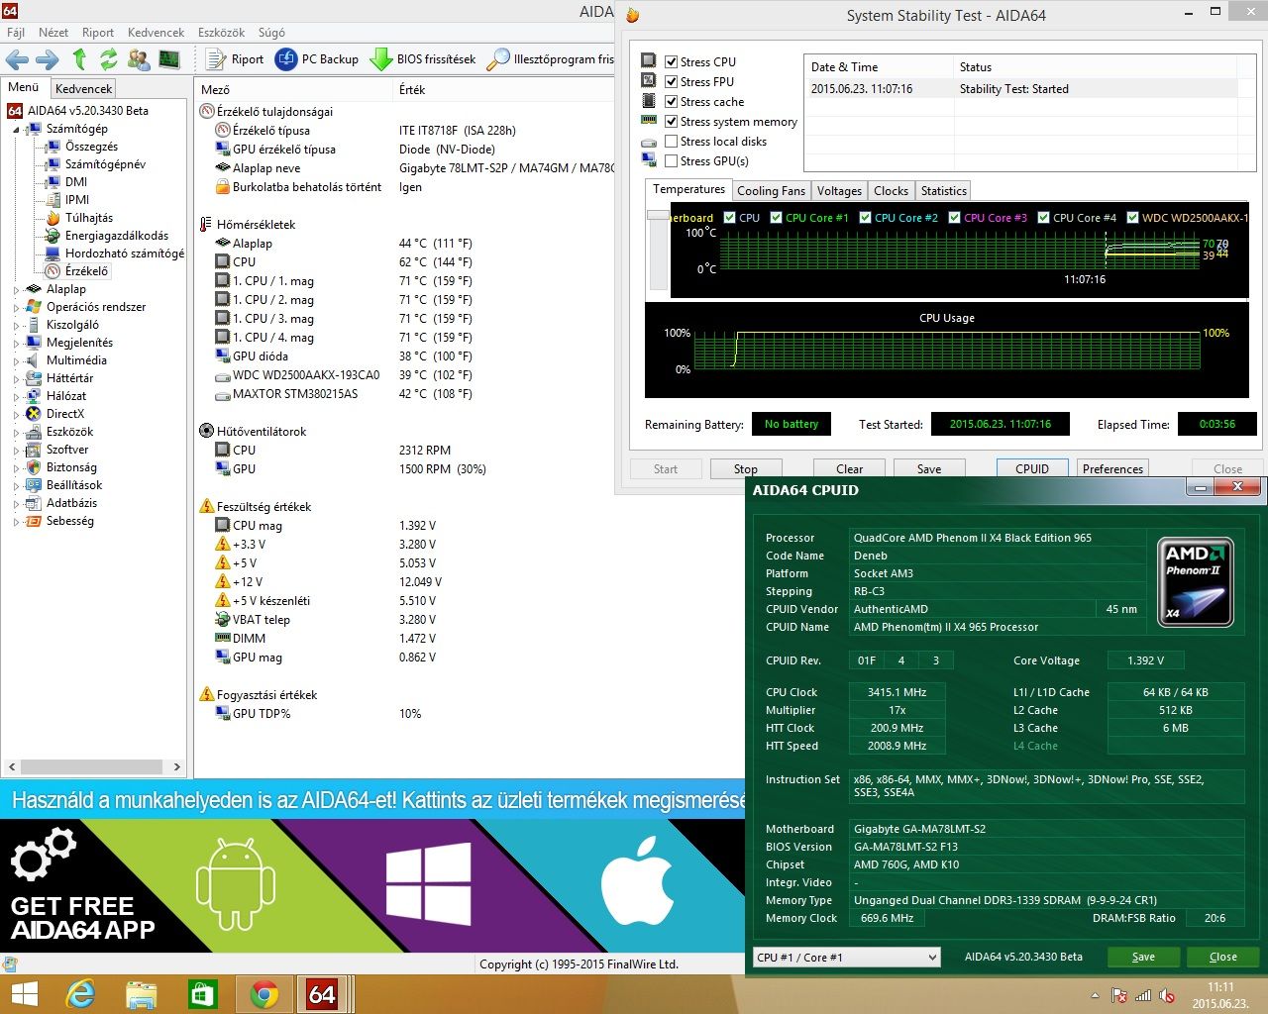
Task: Click the green up arrow toolbar icon
Action: pos(79,59)
